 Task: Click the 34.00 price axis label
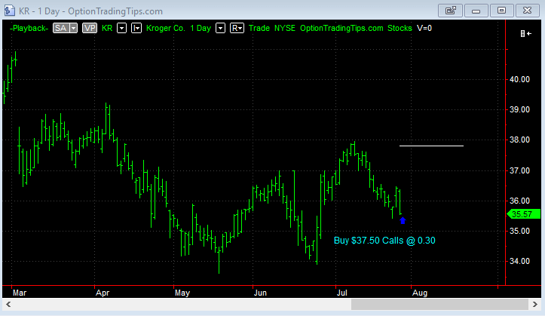point(519,262)
